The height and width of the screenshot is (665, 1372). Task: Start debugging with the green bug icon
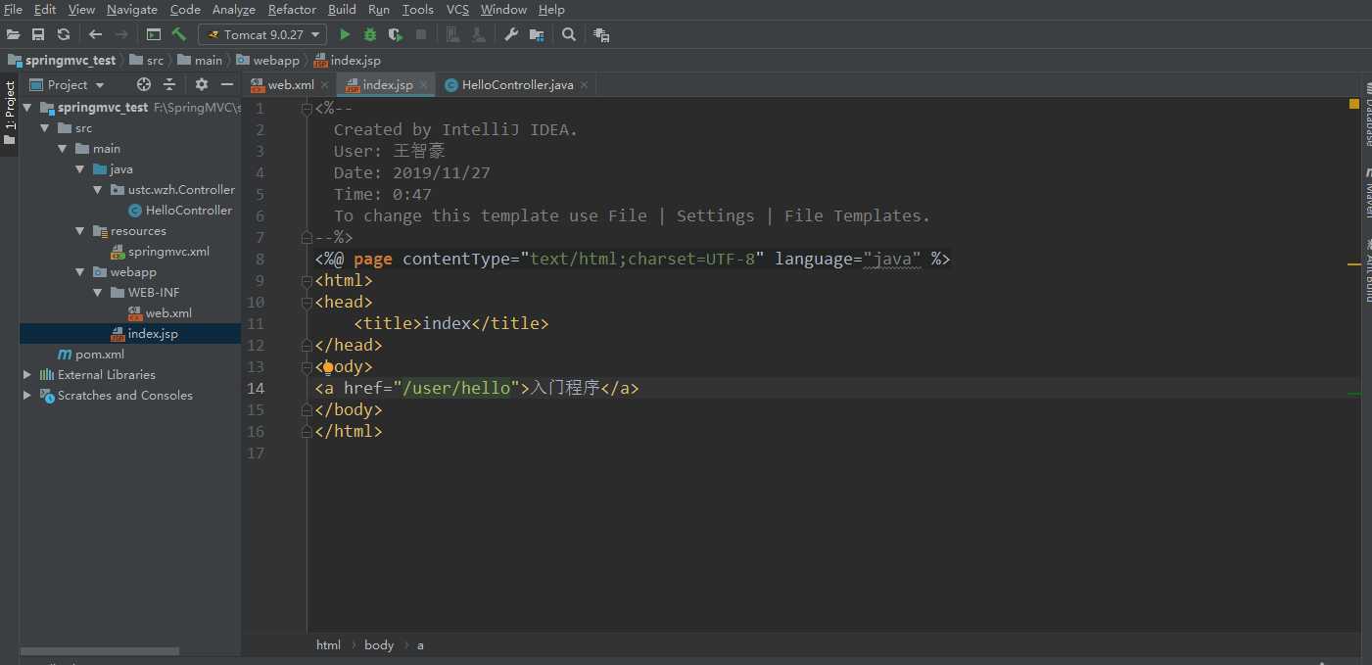[370, 34]
